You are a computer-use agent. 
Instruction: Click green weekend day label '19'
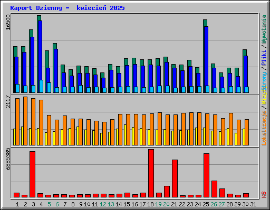[x=158, y=204]
